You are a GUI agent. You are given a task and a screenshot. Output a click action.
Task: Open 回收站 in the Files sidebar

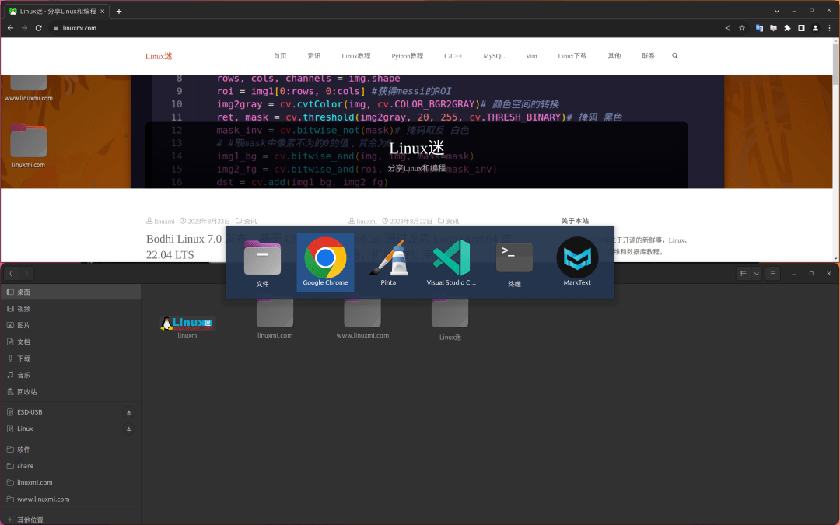click(x=70, y=391)
